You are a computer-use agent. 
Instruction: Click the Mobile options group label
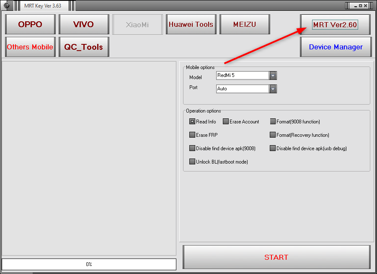click(200, 67)
